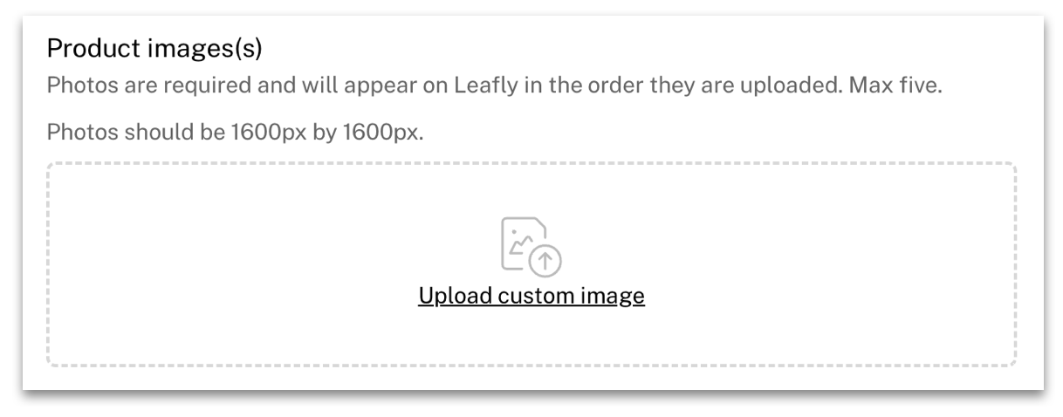Select the circled up-arrow on the upload icon

click(546, 260)
